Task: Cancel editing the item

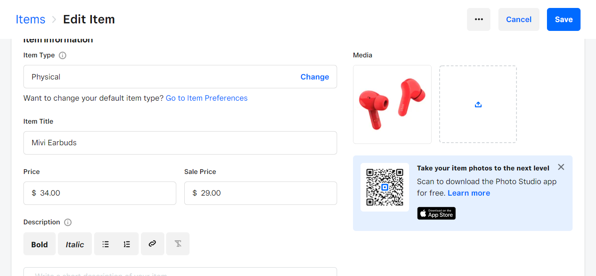Action: point(519,19)
